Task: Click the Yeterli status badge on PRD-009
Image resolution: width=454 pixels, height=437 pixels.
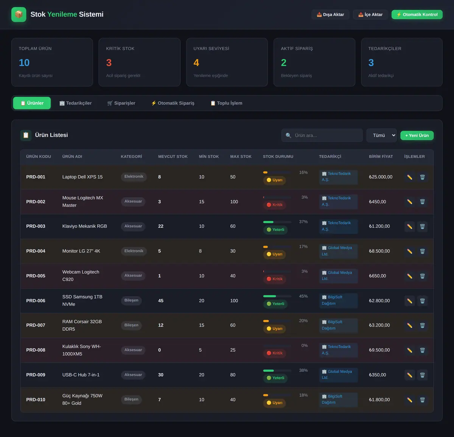Action: point(275,378)
